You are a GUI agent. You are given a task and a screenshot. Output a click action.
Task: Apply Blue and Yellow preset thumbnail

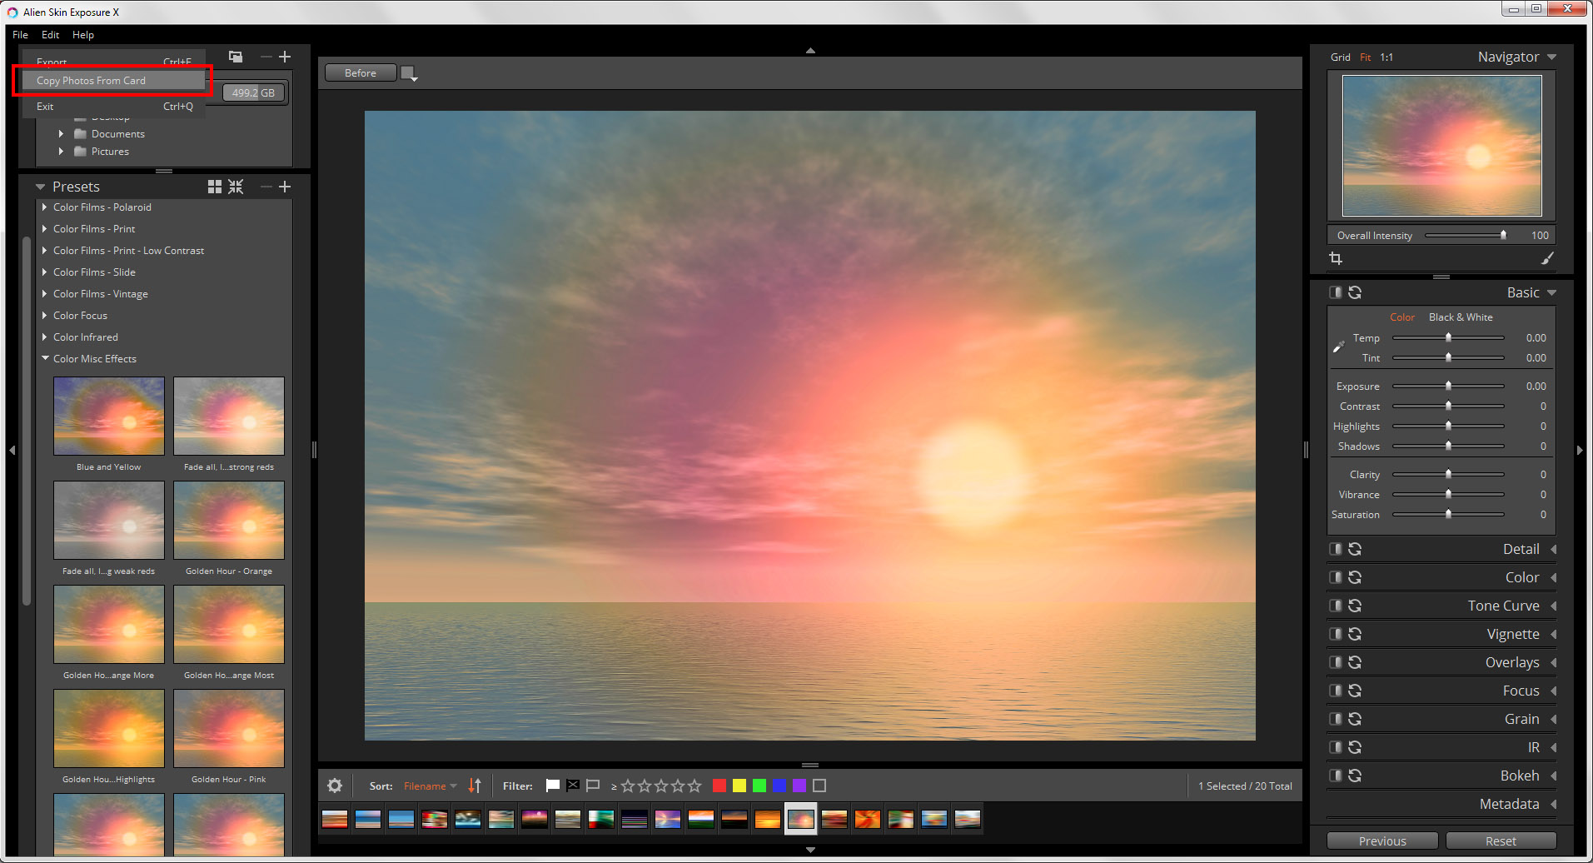click(109, 416)
